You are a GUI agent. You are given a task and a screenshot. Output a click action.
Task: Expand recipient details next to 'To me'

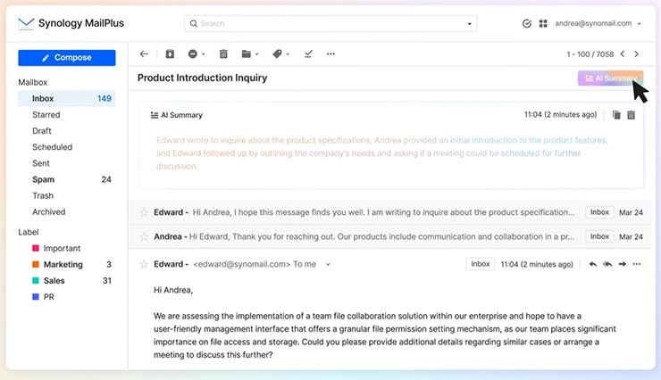(328, 265)
